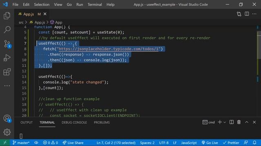Open the Run menu
This screenshot has height=146, width=261.
[80, 4]
